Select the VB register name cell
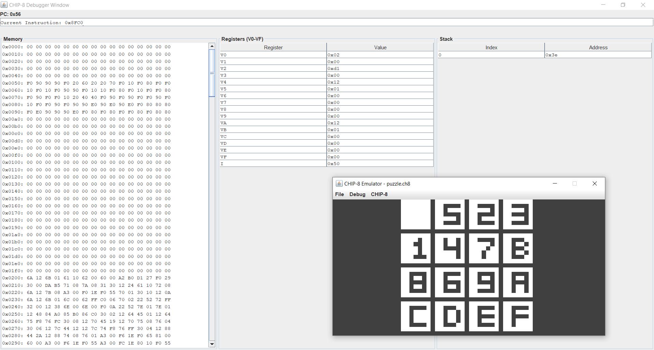The height and width of the screenshot is (350, 654). coord(273,129)
